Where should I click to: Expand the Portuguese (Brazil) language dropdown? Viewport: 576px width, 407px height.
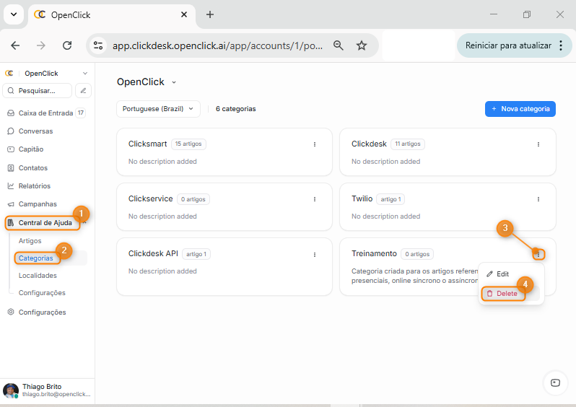(158, 109)
